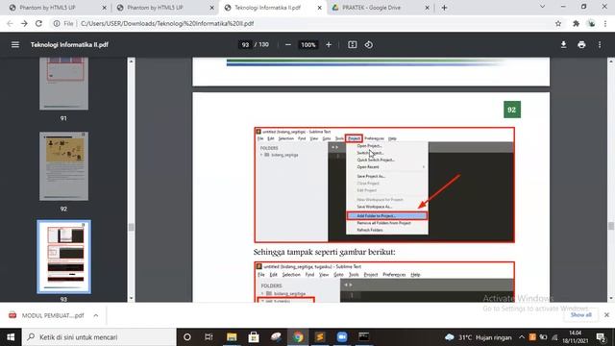615x346 pixels.
Task: Zoom in the PDF with plus button
Action: (329, 45)
